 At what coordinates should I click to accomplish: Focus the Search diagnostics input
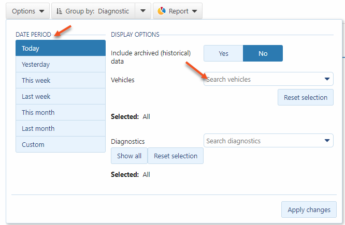262,141
